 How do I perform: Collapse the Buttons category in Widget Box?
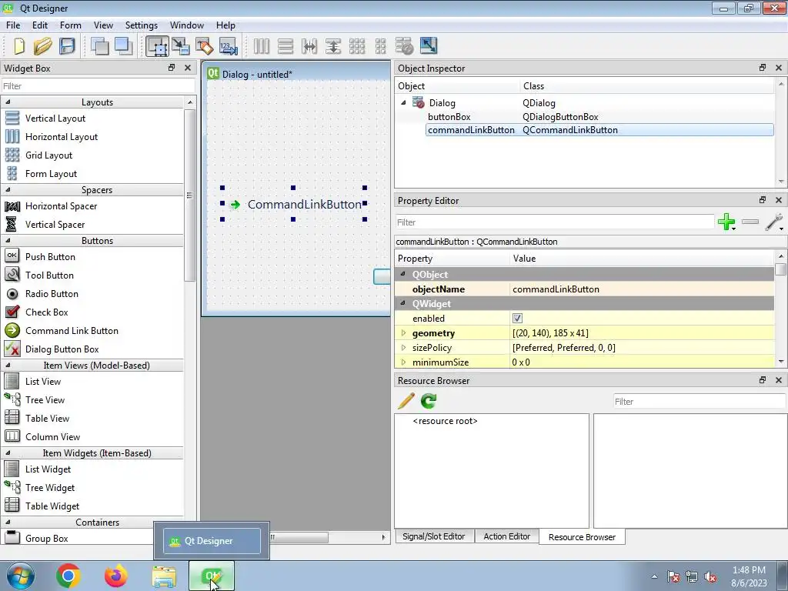8,241
